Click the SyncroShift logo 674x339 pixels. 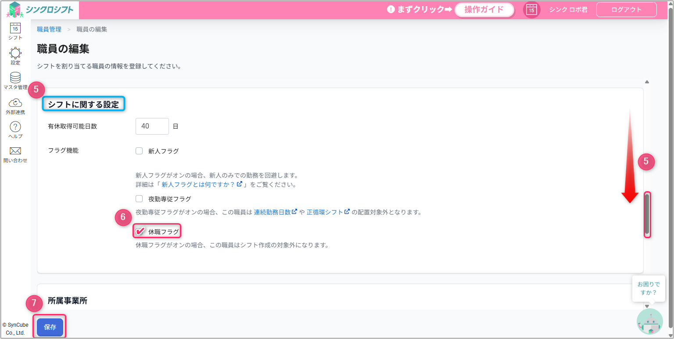[40, 10]
